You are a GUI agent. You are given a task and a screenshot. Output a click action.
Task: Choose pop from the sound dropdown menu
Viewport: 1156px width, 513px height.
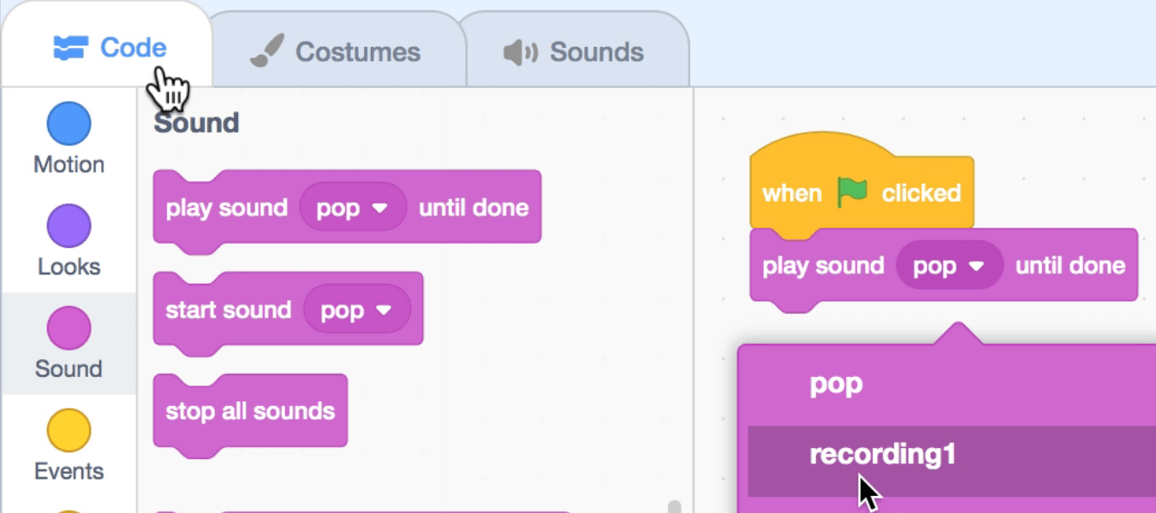[836, 385]
